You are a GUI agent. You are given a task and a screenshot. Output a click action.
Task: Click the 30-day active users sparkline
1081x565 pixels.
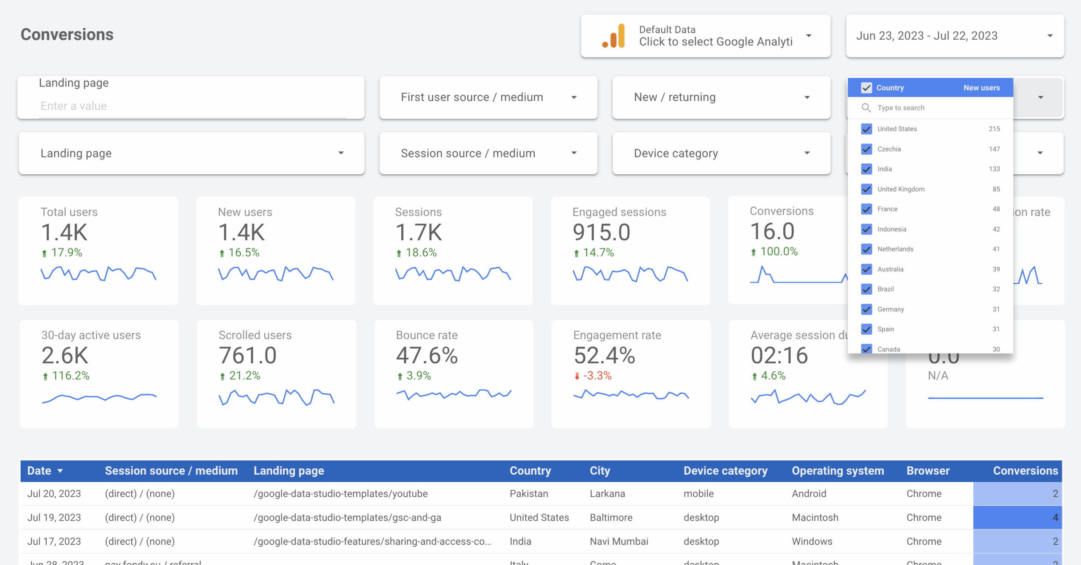99,397
